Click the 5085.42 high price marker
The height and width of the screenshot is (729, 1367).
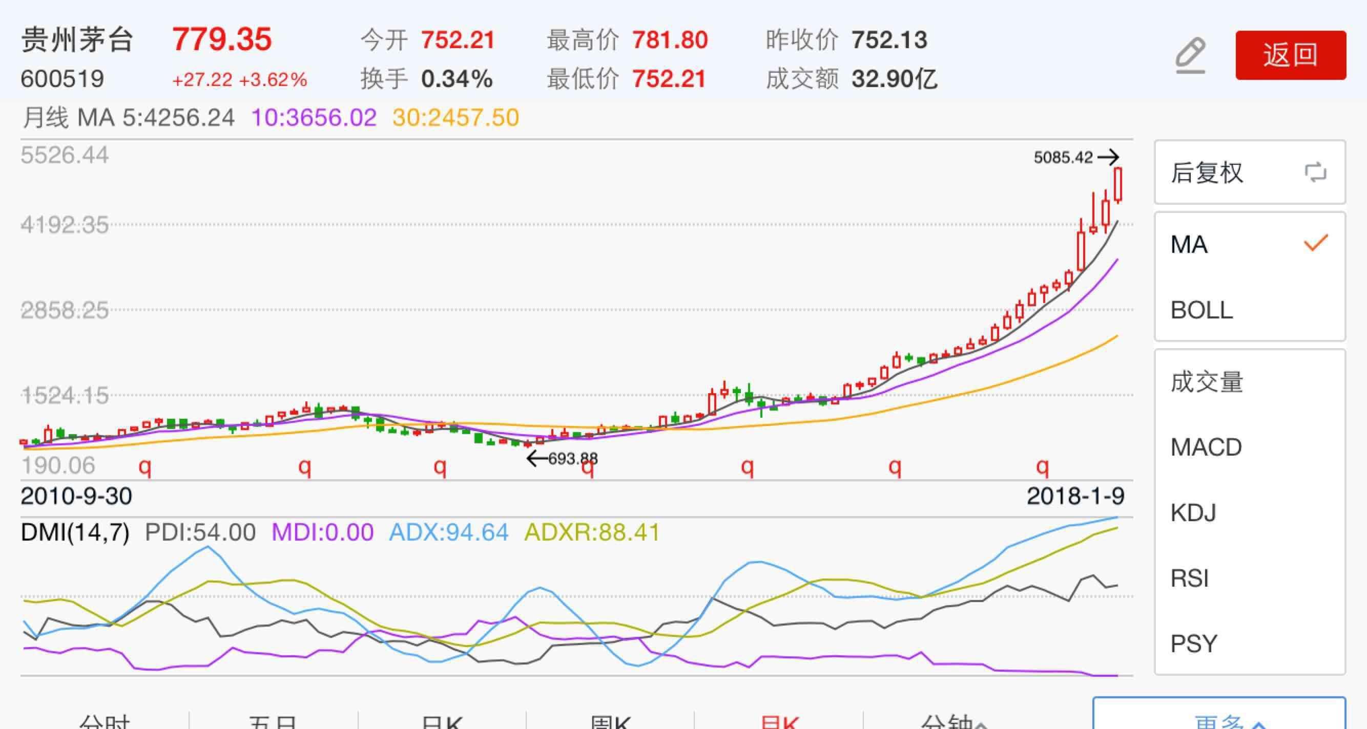tap(1064, 158)
